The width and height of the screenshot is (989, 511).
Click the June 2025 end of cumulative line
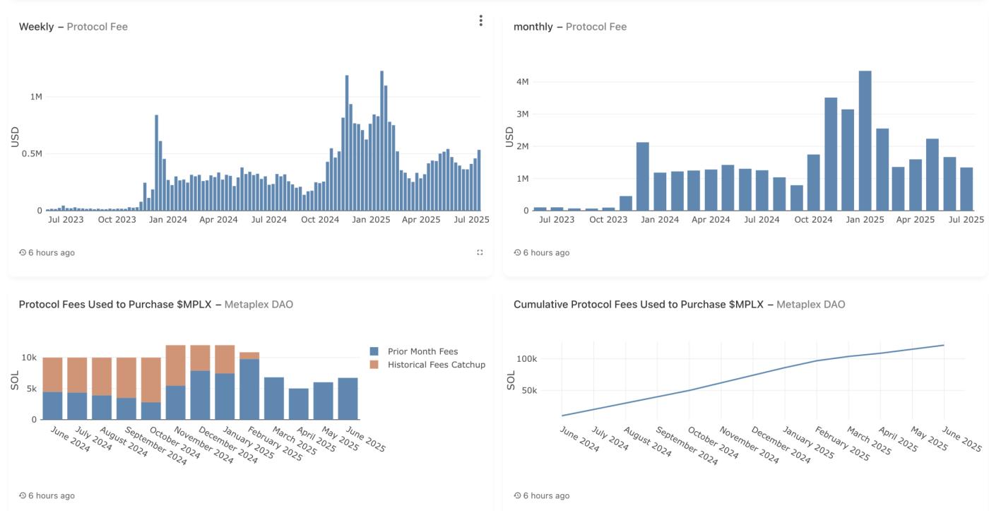944,346
